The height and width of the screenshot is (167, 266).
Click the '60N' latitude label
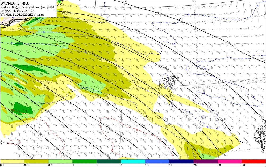[x=1, y=142]
